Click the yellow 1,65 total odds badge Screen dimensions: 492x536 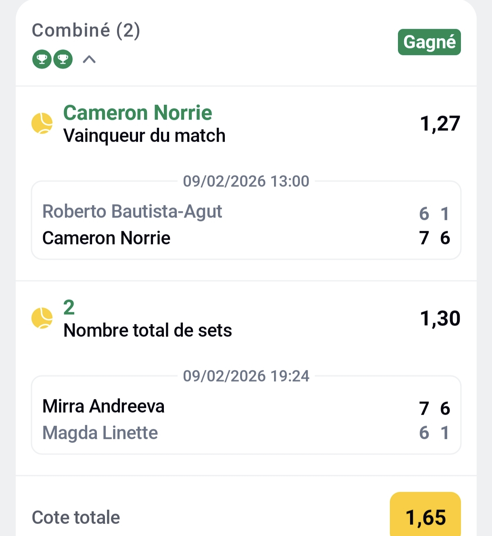(425, 517)
